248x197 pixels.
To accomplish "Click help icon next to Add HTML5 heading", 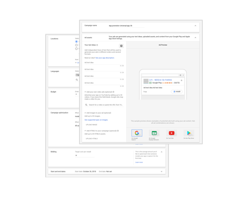I will pyautogui.click(x=118, y=131).
